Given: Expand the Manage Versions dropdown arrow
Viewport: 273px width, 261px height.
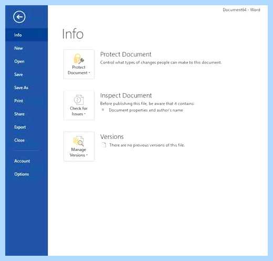Looking at the screenshot, I should (x=87, y=155).
